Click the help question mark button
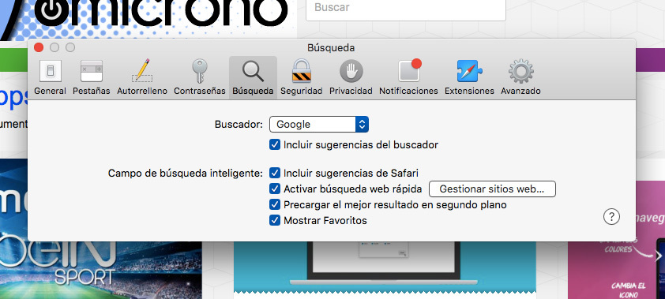The width and height of the screenshot is (665, 299). [611, 217]
